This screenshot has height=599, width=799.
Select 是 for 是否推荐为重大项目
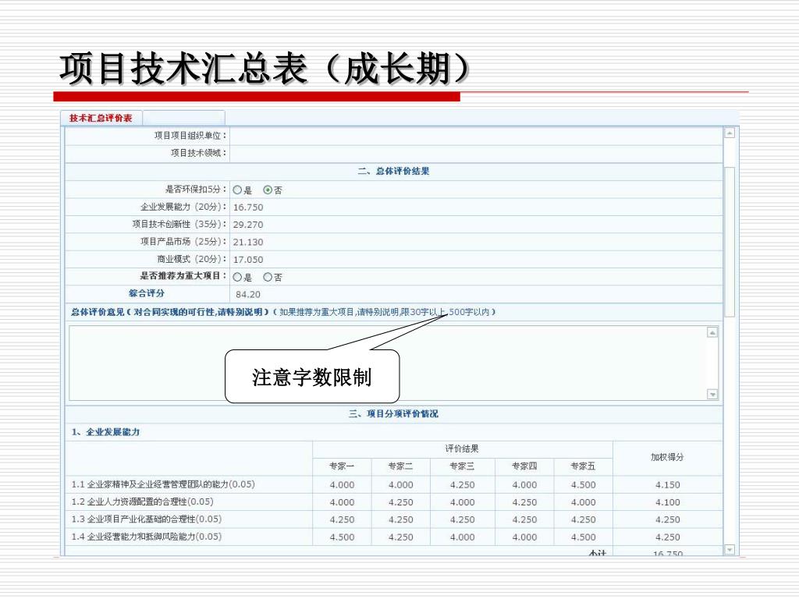(237, 277)
